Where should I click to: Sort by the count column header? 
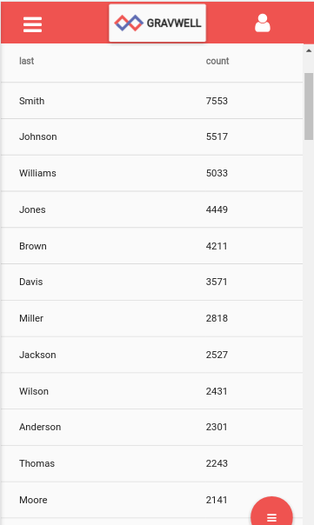pyautogui.click(x=217, y=61)
